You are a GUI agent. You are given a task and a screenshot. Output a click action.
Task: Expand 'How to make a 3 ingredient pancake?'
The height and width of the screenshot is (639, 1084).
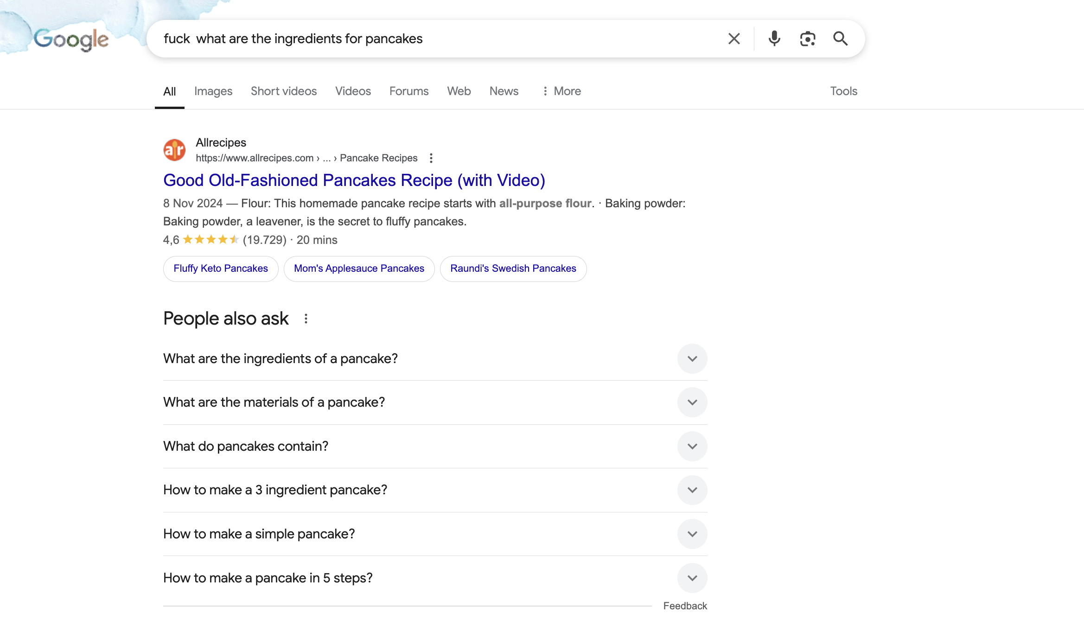(x=435, y=490)
